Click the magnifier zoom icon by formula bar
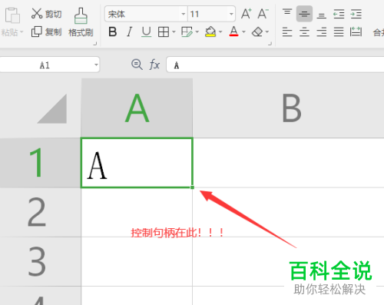The image size is (384, 305). tap(137, 65)
